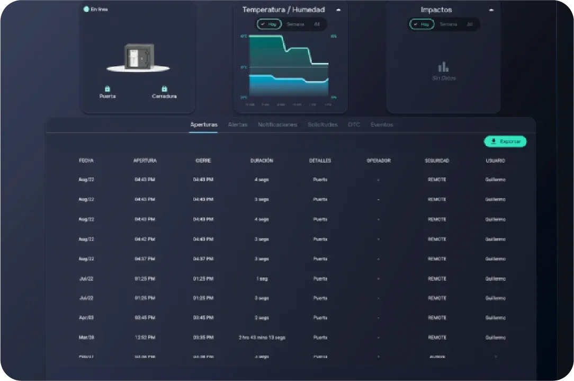Click the 03:35 PM cierre cell

click(203, 338)
